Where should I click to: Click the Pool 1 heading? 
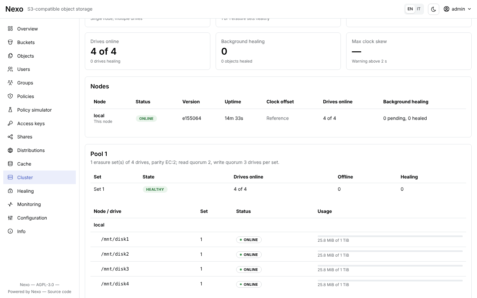coord(99,154)
